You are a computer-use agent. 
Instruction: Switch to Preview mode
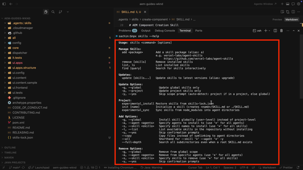point(277,19)
